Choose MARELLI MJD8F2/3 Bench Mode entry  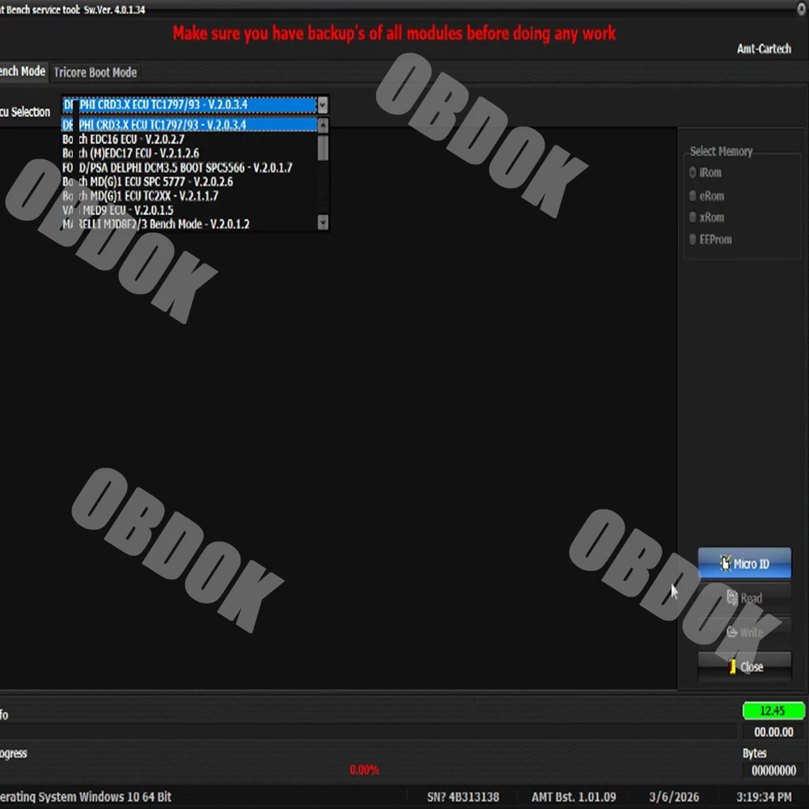[x=188, y=224]
